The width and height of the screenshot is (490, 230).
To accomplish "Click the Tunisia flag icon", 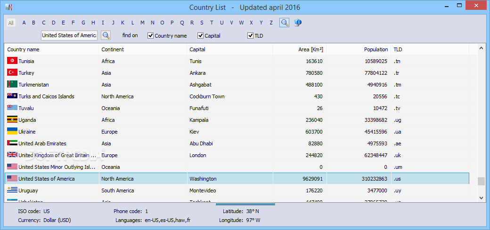I will click(x=12, y=61).
